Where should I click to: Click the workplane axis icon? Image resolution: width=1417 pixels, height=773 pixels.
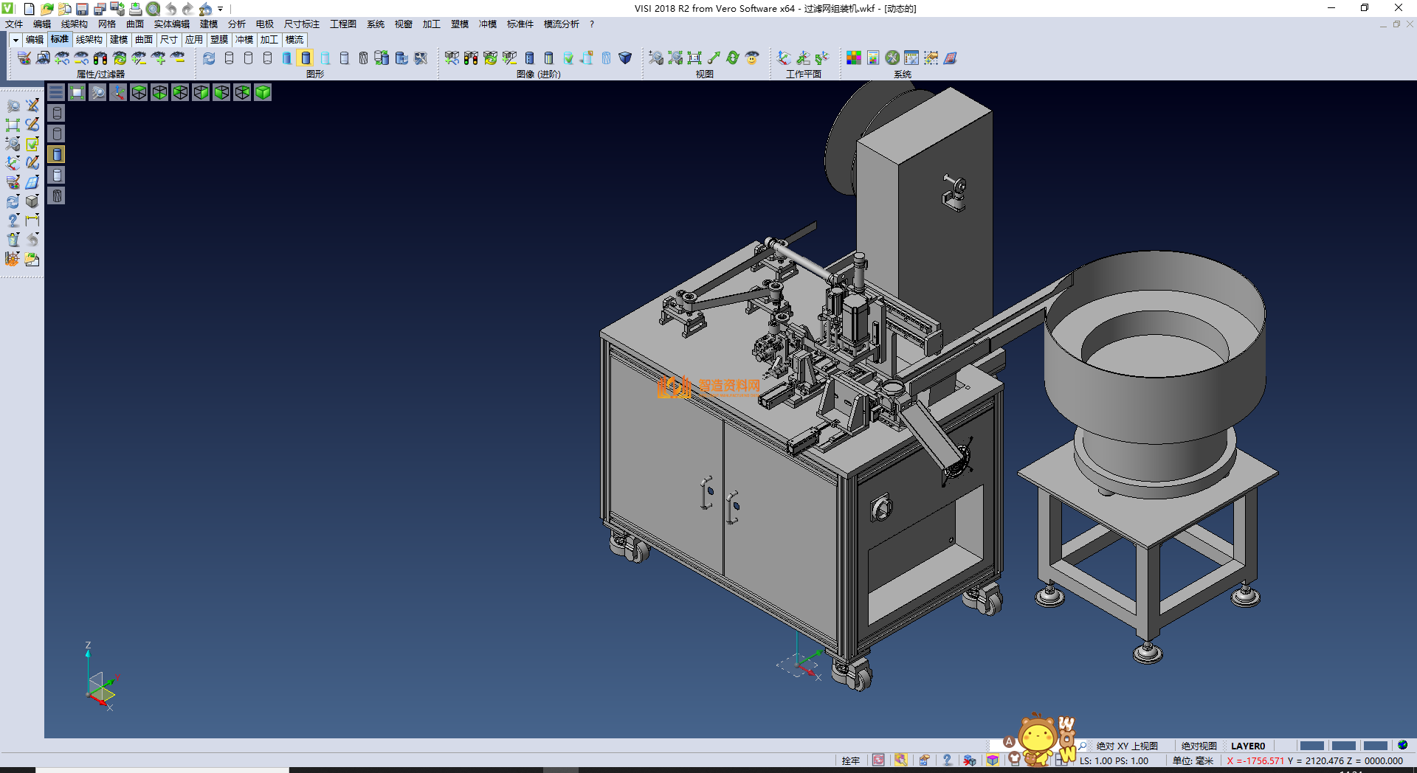pyautogui.click(x=784, y=58)
